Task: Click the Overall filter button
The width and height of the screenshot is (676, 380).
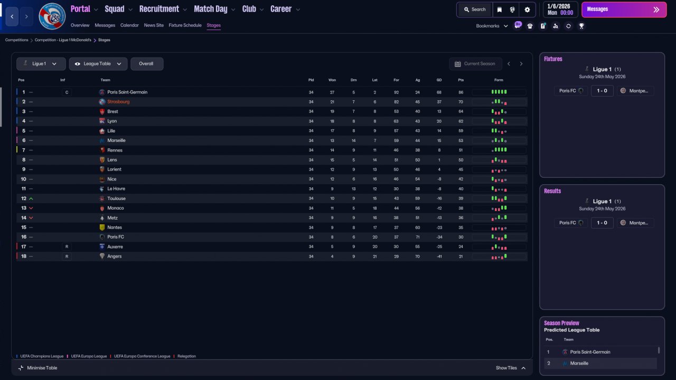Action: [147, 64]
